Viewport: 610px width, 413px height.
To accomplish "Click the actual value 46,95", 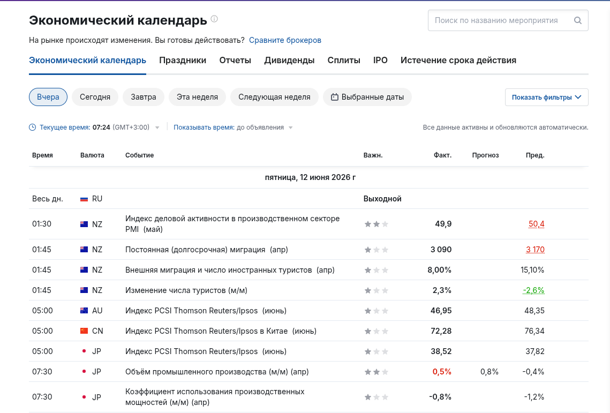I will [x=441, y=311].
